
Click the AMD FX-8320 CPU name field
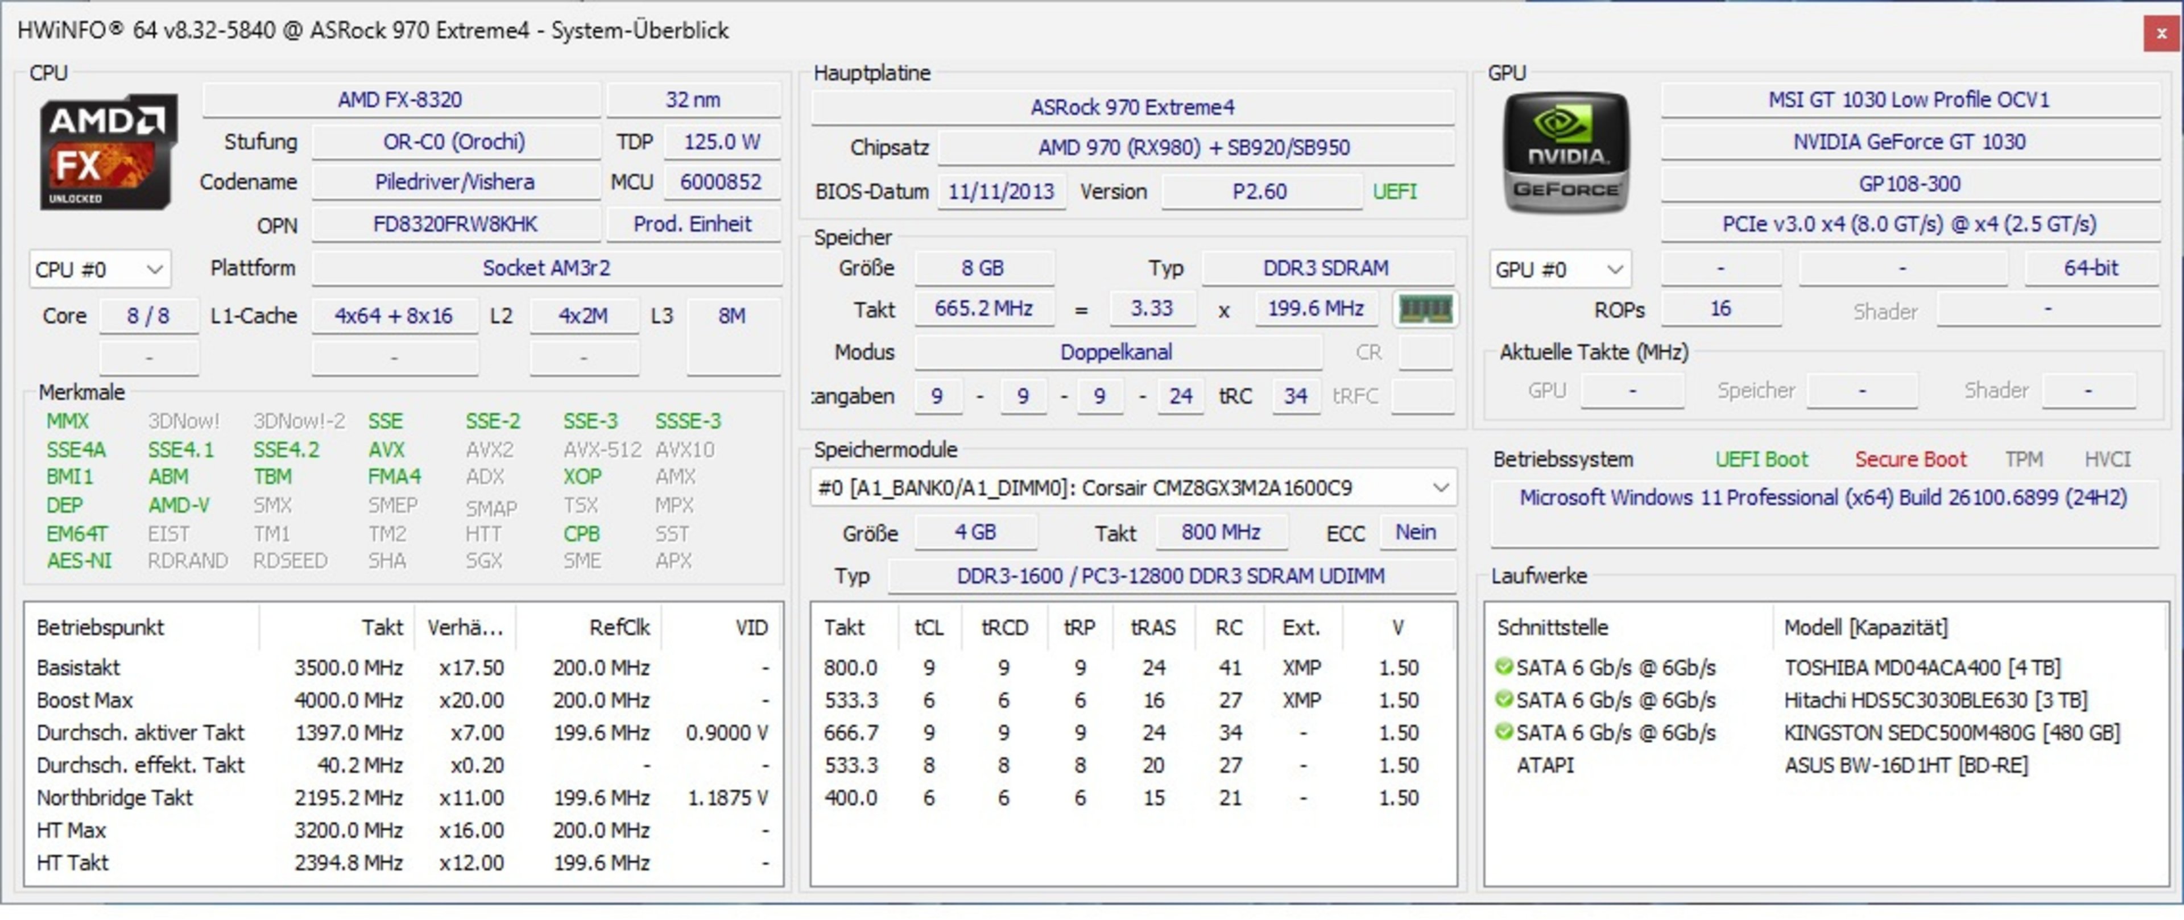pos(400,100)
